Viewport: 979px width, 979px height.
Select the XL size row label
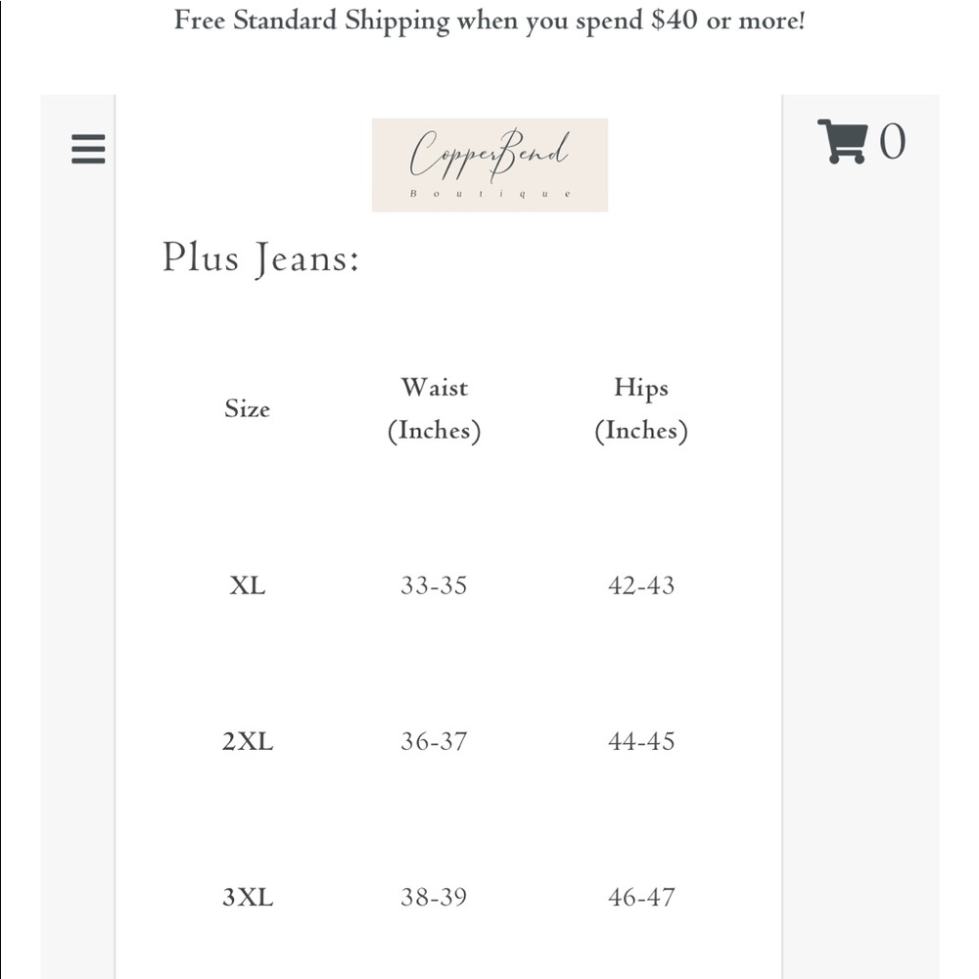coord(248,585)
